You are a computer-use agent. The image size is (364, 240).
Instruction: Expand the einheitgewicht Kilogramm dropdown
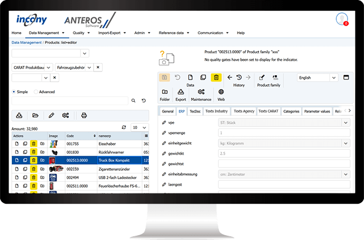coord(346,143)
